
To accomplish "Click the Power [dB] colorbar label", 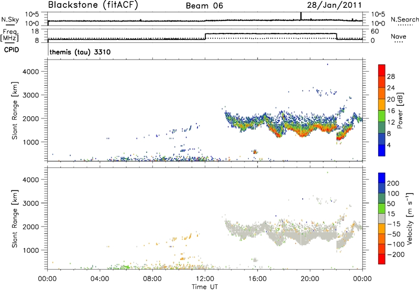I will click(x=400, y=110).
